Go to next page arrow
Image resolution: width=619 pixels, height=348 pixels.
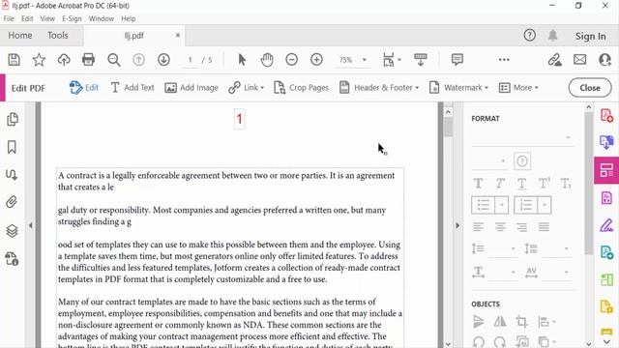point(163,60)
